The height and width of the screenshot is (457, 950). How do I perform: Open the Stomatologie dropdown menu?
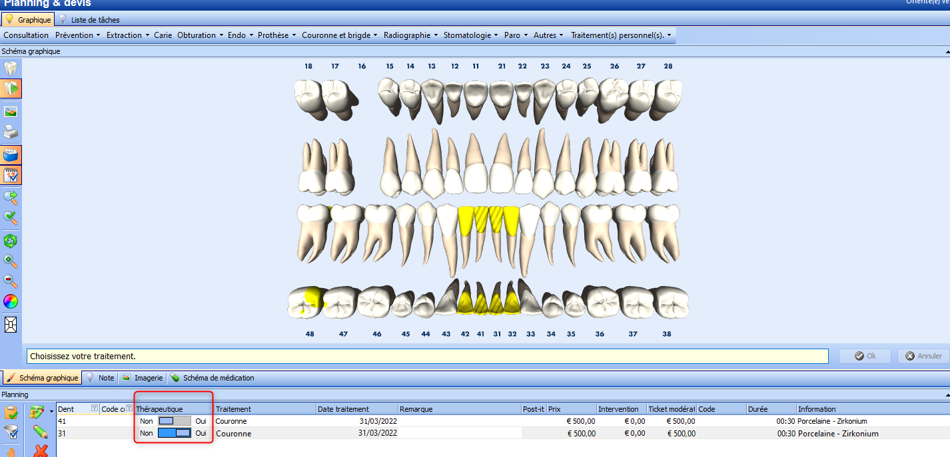(x=471, y=35)
